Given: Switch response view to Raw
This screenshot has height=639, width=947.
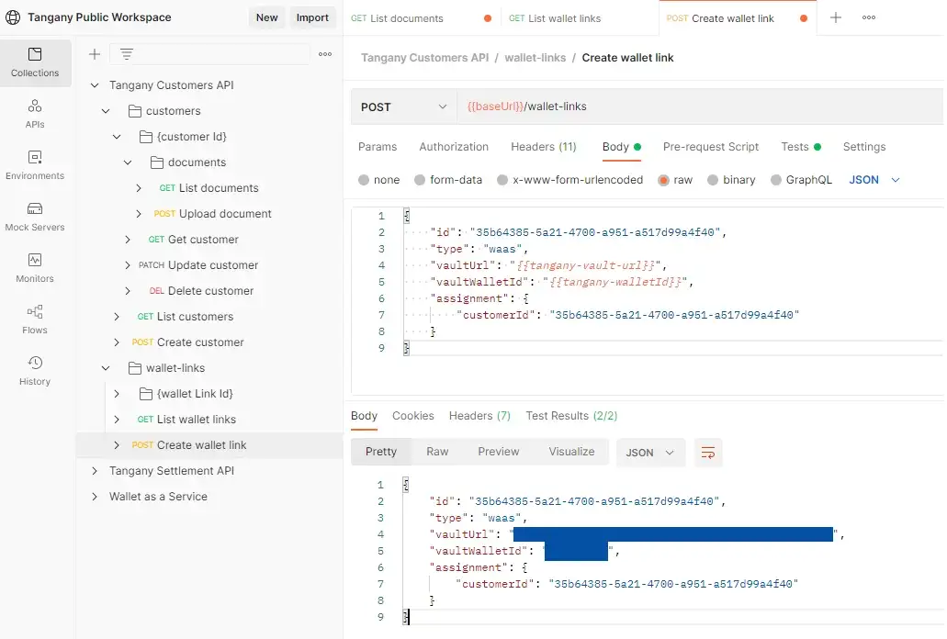Looking at the screenshot, I should [437, 452].
